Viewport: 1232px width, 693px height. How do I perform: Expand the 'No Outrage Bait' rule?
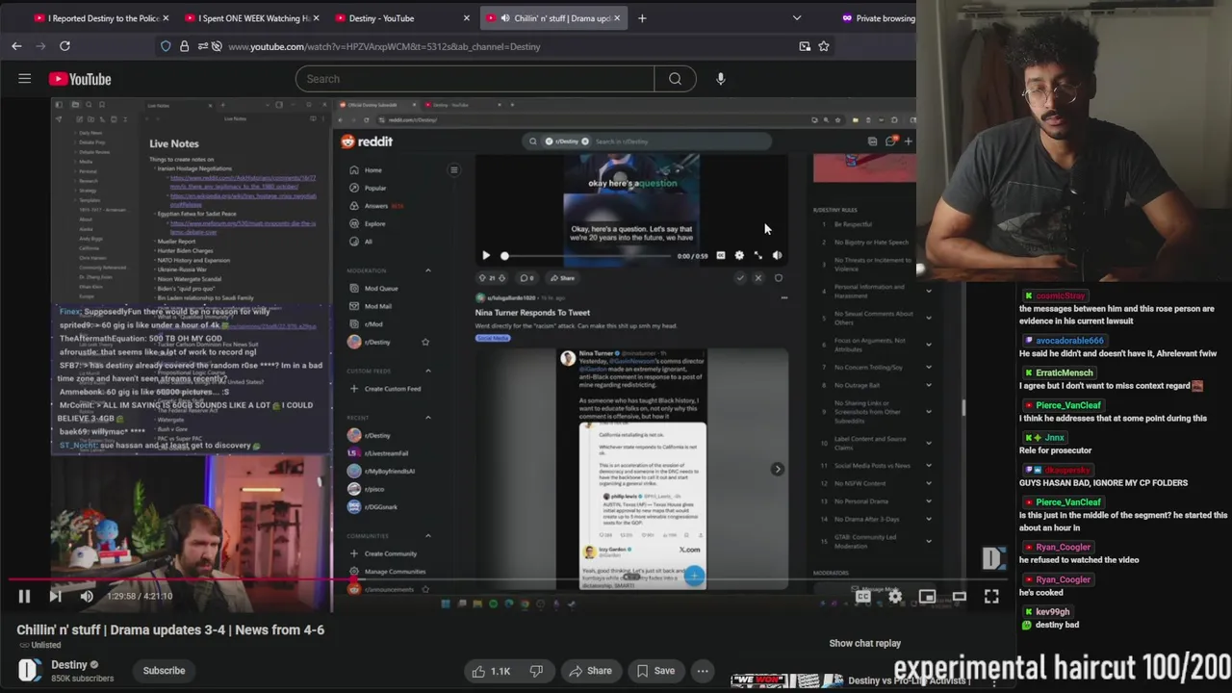pos(929,385)
